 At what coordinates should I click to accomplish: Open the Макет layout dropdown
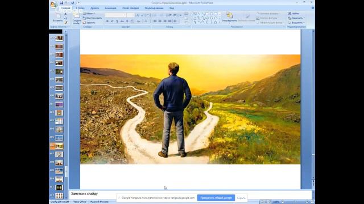[89, 14]
